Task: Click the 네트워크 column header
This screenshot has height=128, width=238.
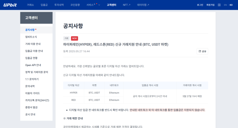Action: tap(114, 85)
